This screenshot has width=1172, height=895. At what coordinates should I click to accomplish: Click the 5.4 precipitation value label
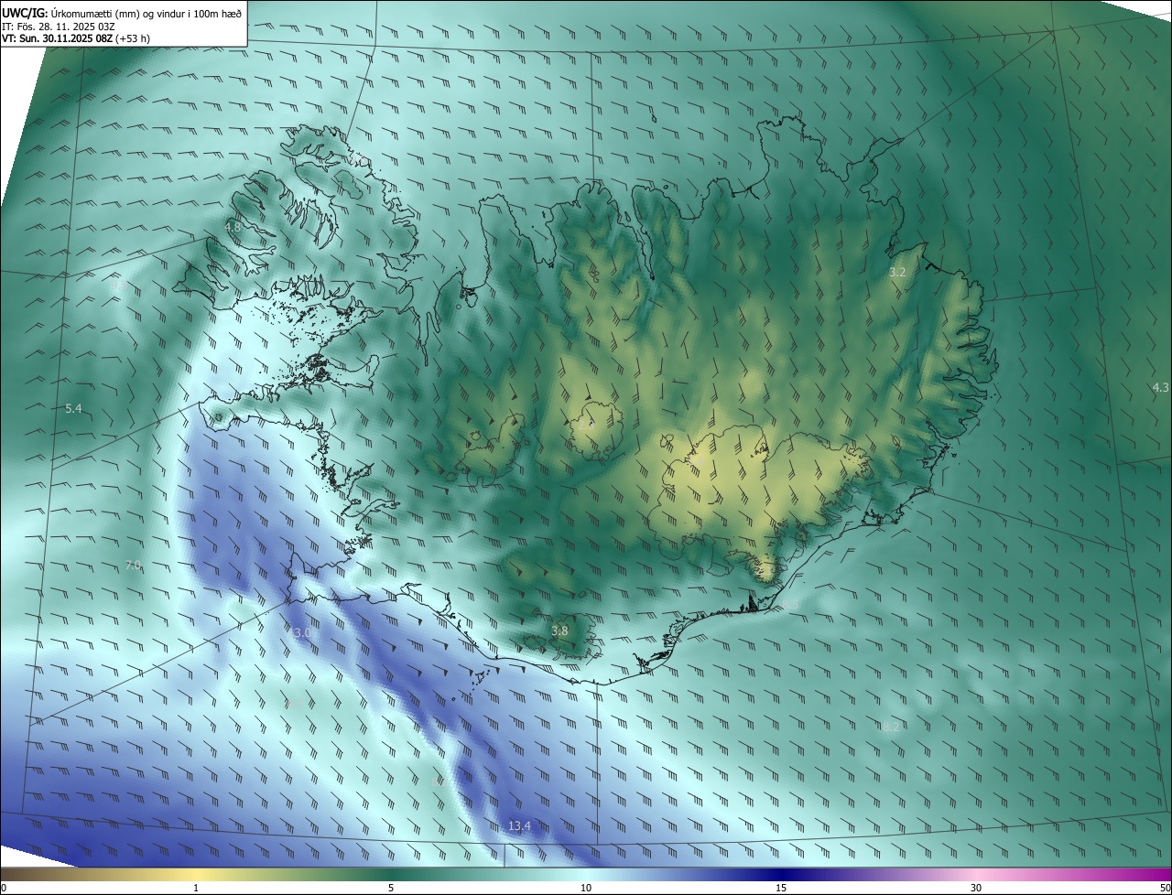[x=74, y=408]
